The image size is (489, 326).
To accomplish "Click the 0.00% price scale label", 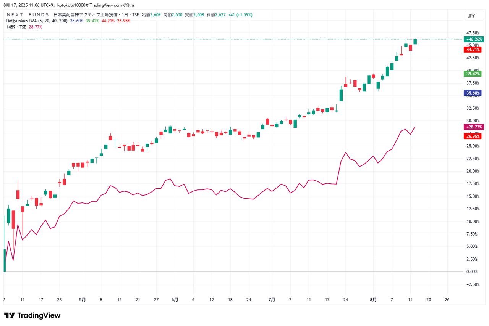I will (473, 271).
